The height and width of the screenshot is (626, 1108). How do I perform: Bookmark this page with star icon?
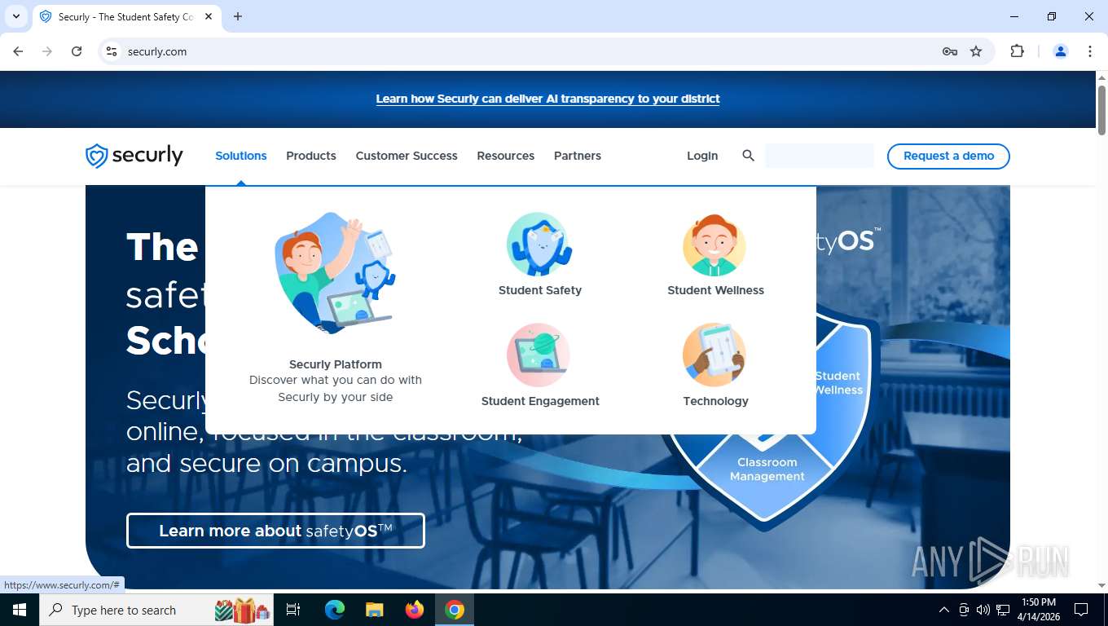coord(976,51)
